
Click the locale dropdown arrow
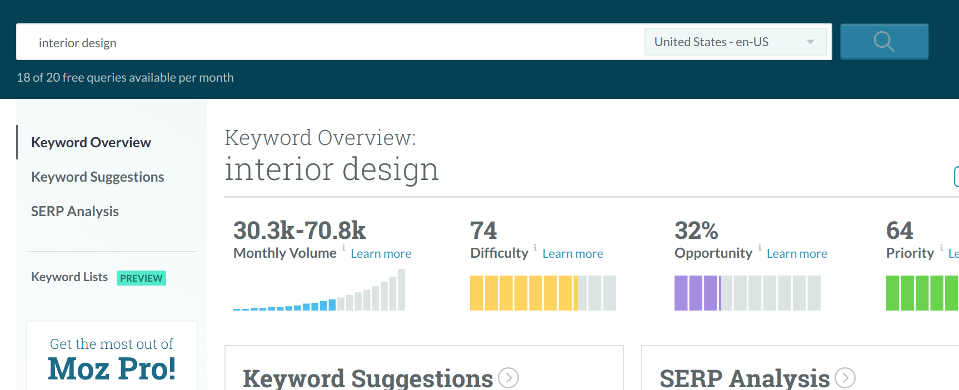coord(810,42)
